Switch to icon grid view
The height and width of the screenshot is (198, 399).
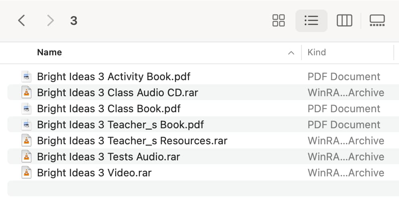[279, 20]
